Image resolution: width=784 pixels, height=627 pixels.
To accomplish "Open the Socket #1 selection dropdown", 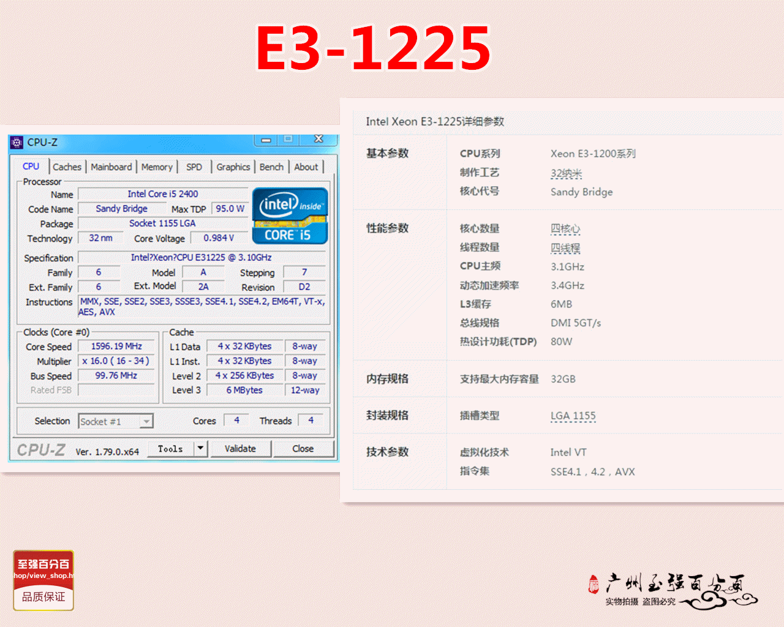I will pos(145,421).
